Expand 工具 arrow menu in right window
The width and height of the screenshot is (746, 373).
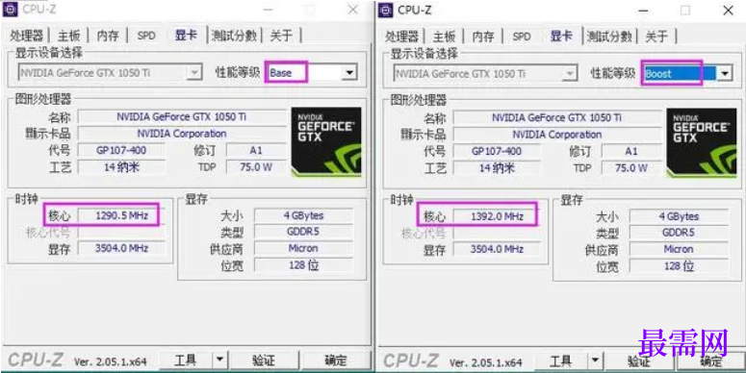[595, 361]
